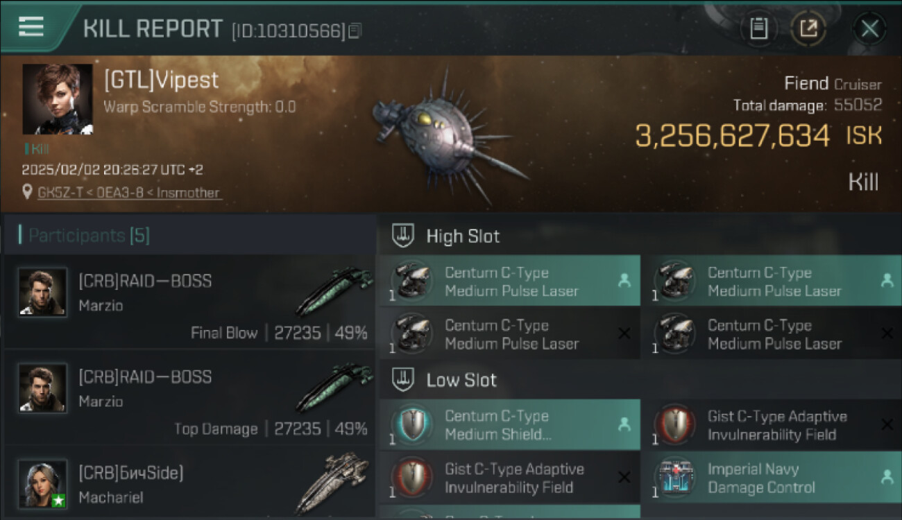Select the Centum C-Type Medium Shield module
902x520 pixels.
[509, 425]
